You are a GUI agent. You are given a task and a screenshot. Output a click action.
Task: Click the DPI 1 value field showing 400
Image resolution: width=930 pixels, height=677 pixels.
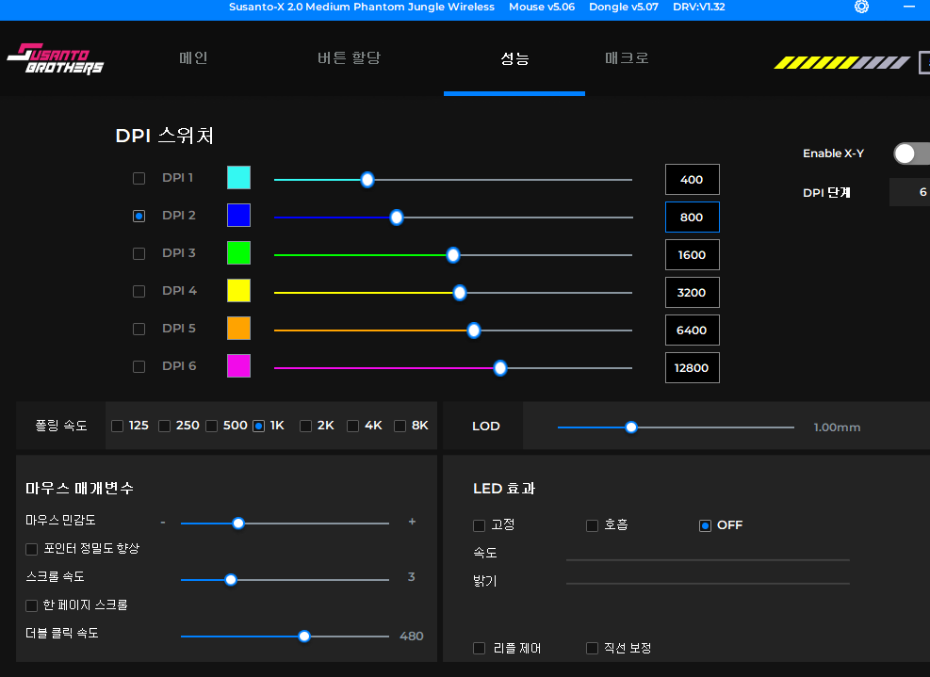click(693, 180)
